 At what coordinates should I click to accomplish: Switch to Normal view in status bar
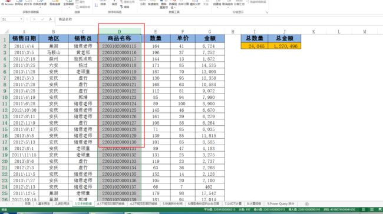[364, 210]
